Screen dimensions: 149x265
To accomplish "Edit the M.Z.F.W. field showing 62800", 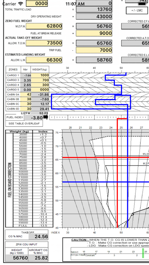I will coord(44,26).
